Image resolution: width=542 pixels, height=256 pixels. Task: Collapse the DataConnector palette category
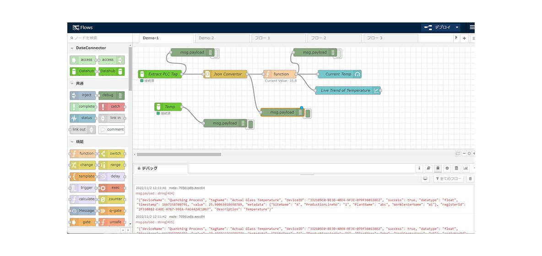coord(72,48)
